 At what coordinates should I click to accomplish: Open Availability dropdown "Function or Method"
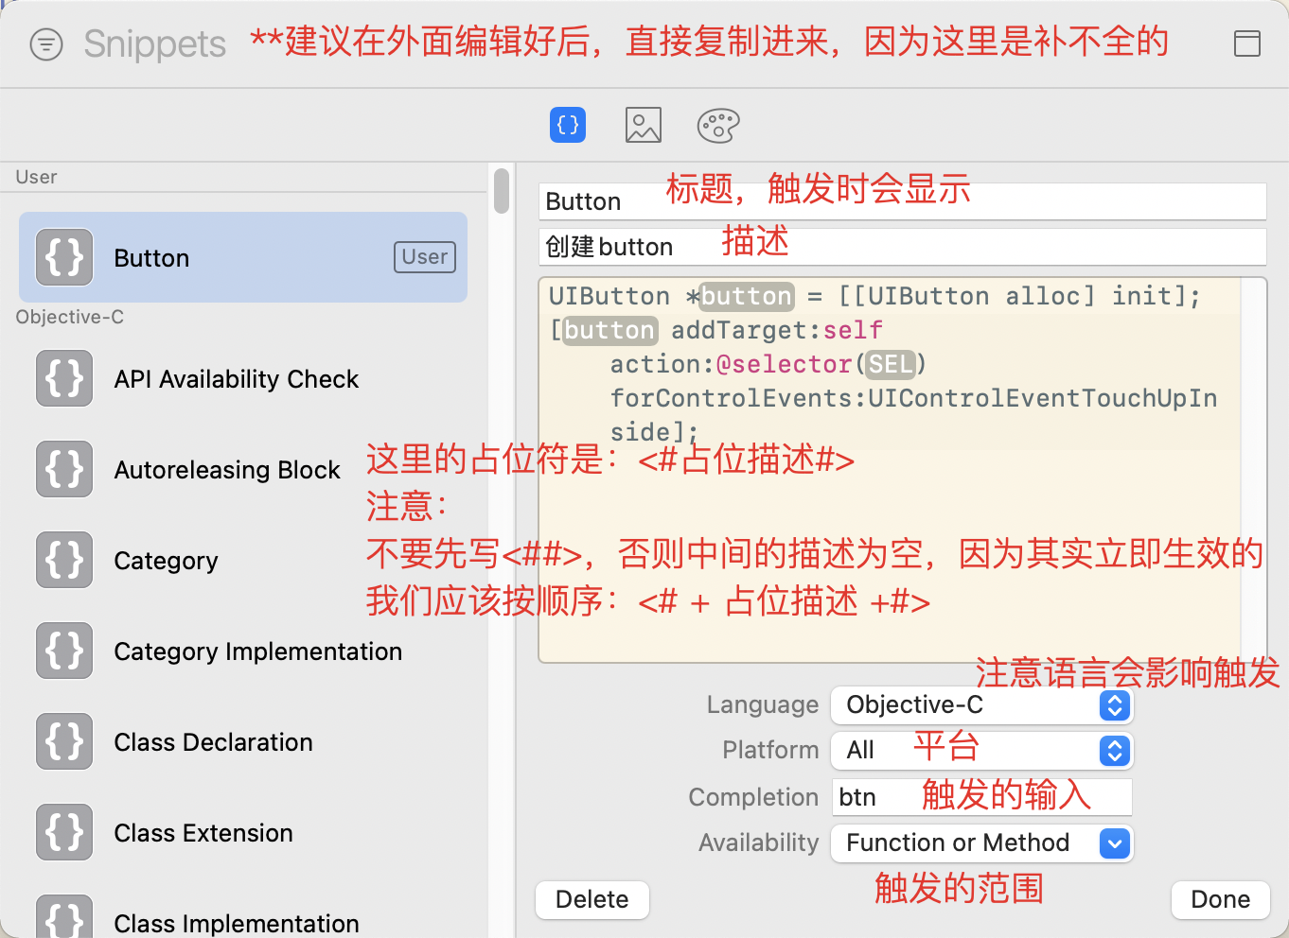coord(982,842)
